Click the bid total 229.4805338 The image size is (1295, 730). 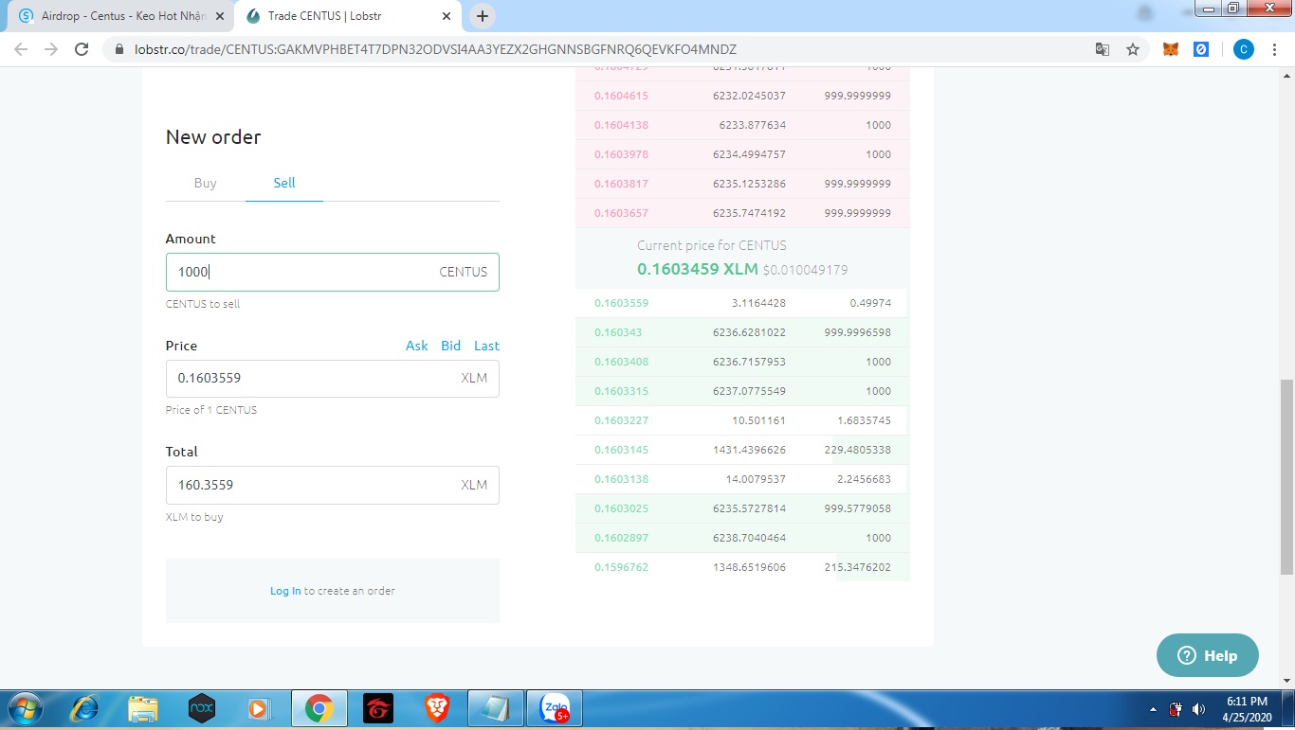click(x=858, y=450)
